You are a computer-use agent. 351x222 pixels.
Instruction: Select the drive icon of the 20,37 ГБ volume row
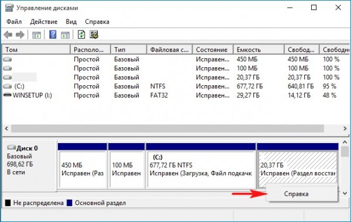click(8, 77)
